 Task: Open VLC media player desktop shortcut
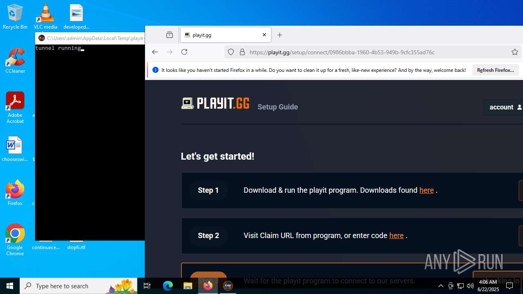coord(45,16)
